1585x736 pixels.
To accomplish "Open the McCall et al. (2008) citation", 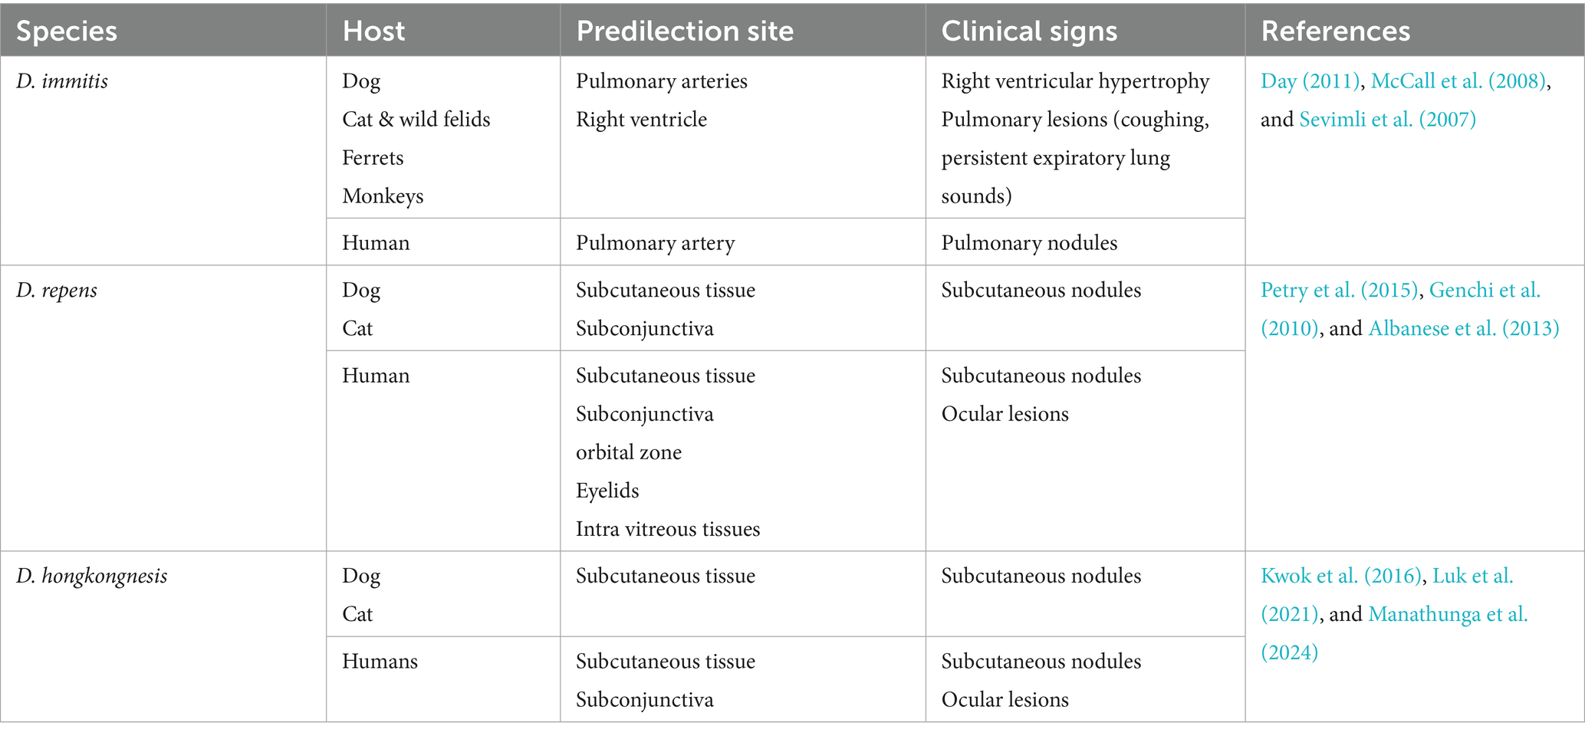I will click(1458, 81).
